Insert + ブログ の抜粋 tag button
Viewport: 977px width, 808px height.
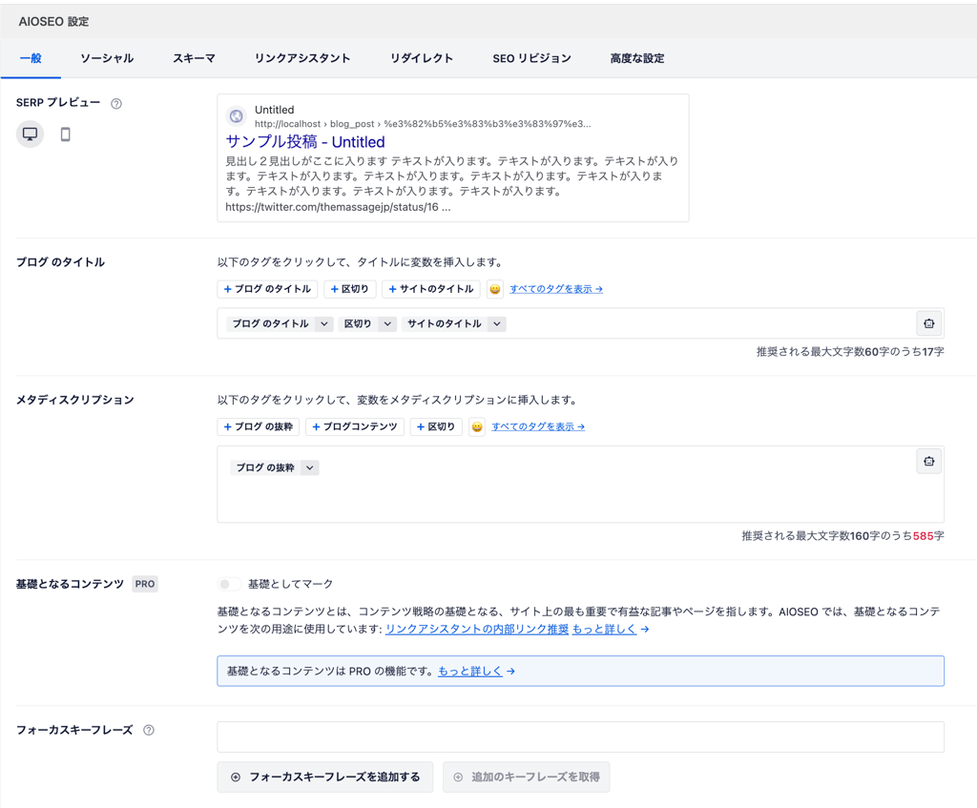pos(259,426)
